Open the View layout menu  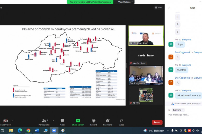pos(158,7)
